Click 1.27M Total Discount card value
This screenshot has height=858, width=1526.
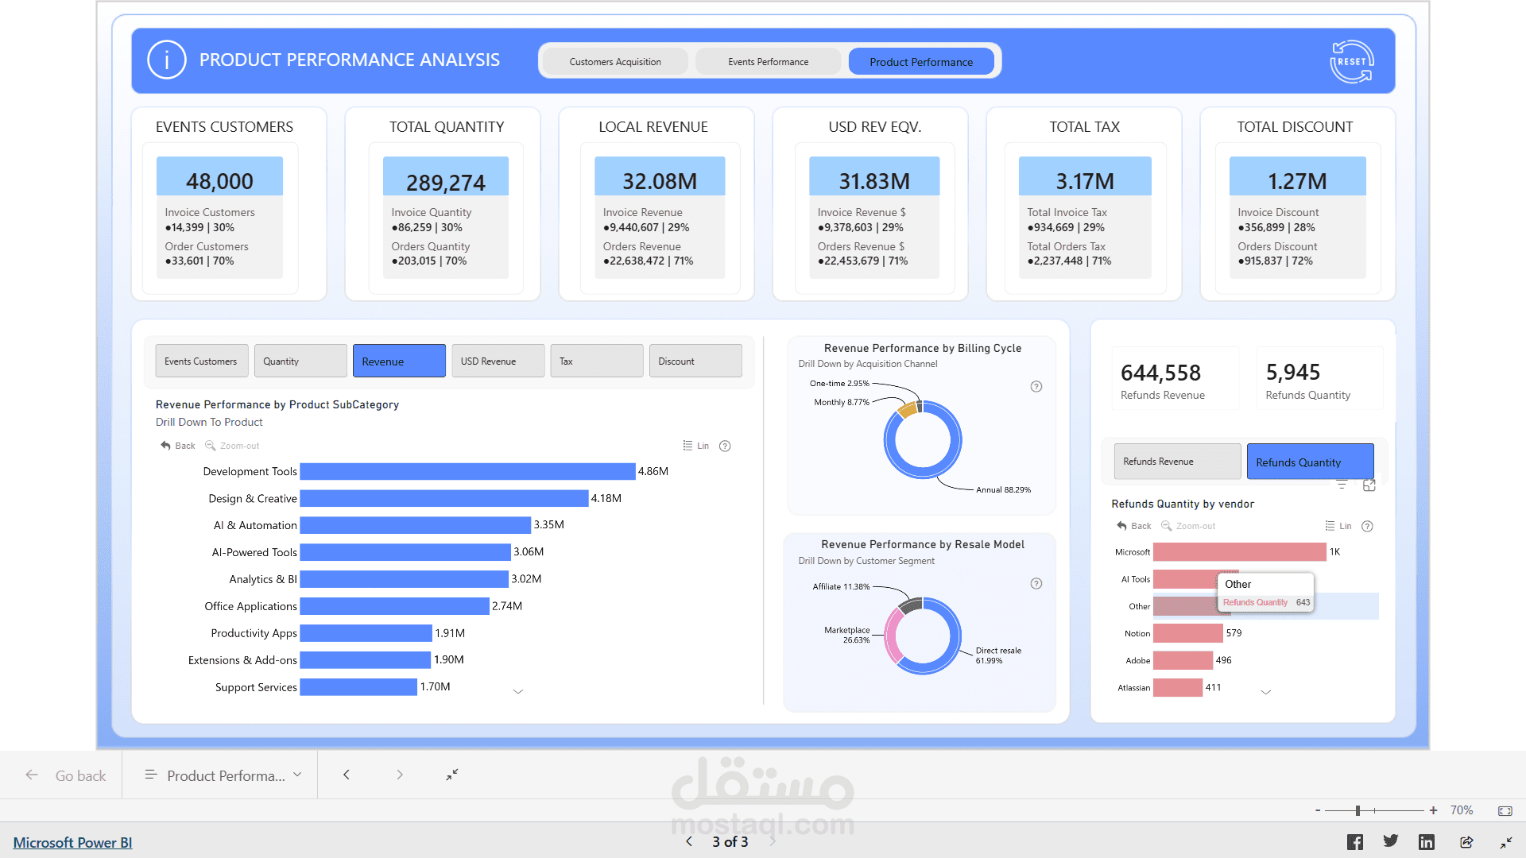point(1297,181)
